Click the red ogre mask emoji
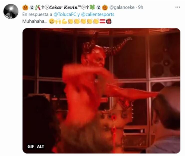This screenshot has height=156, width=185. click(x=109, y=21)
